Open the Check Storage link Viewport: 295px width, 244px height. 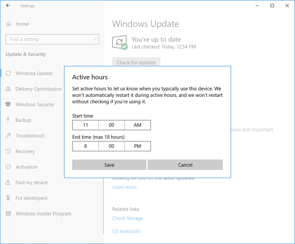point(127,218)
